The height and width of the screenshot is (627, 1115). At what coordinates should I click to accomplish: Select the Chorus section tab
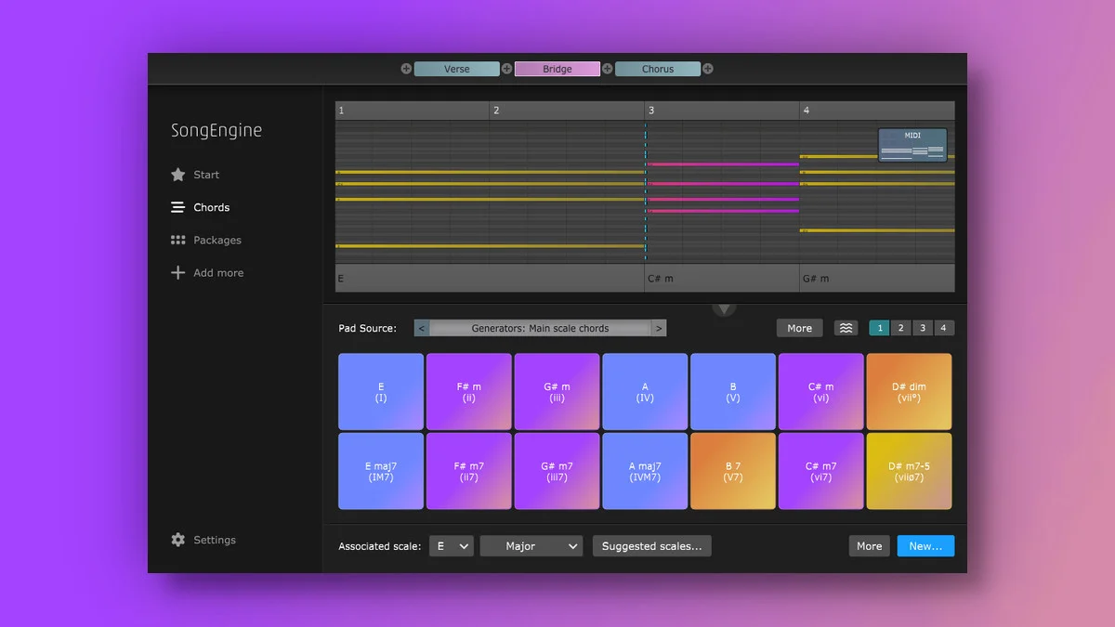(658, 69)
